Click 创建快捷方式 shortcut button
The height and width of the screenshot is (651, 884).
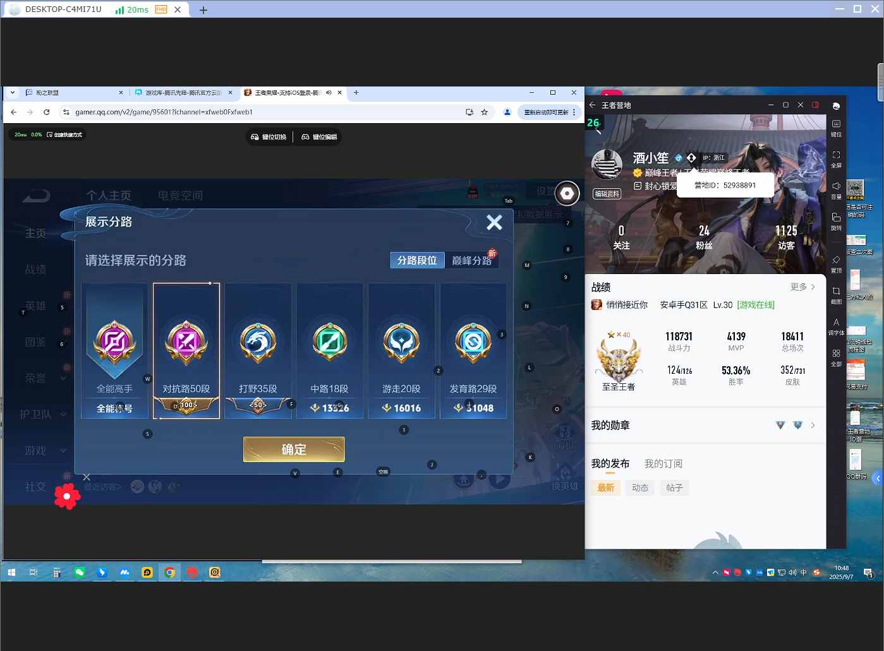click(x=64, y=134)
